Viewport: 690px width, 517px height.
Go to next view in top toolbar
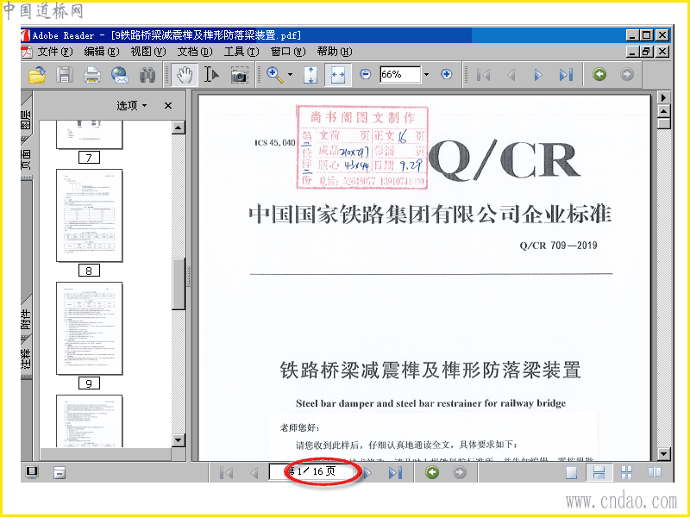(x=627, y=74)
